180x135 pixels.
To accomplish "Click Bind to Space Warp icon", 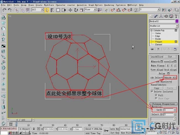I will coord(28,10).
